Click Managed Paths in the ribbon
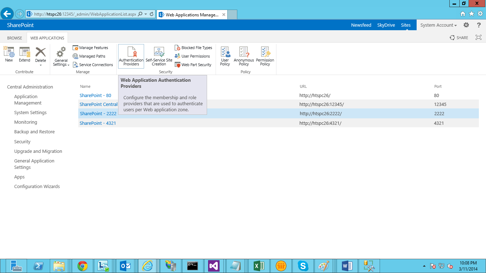486x273 pixels. 89,56
